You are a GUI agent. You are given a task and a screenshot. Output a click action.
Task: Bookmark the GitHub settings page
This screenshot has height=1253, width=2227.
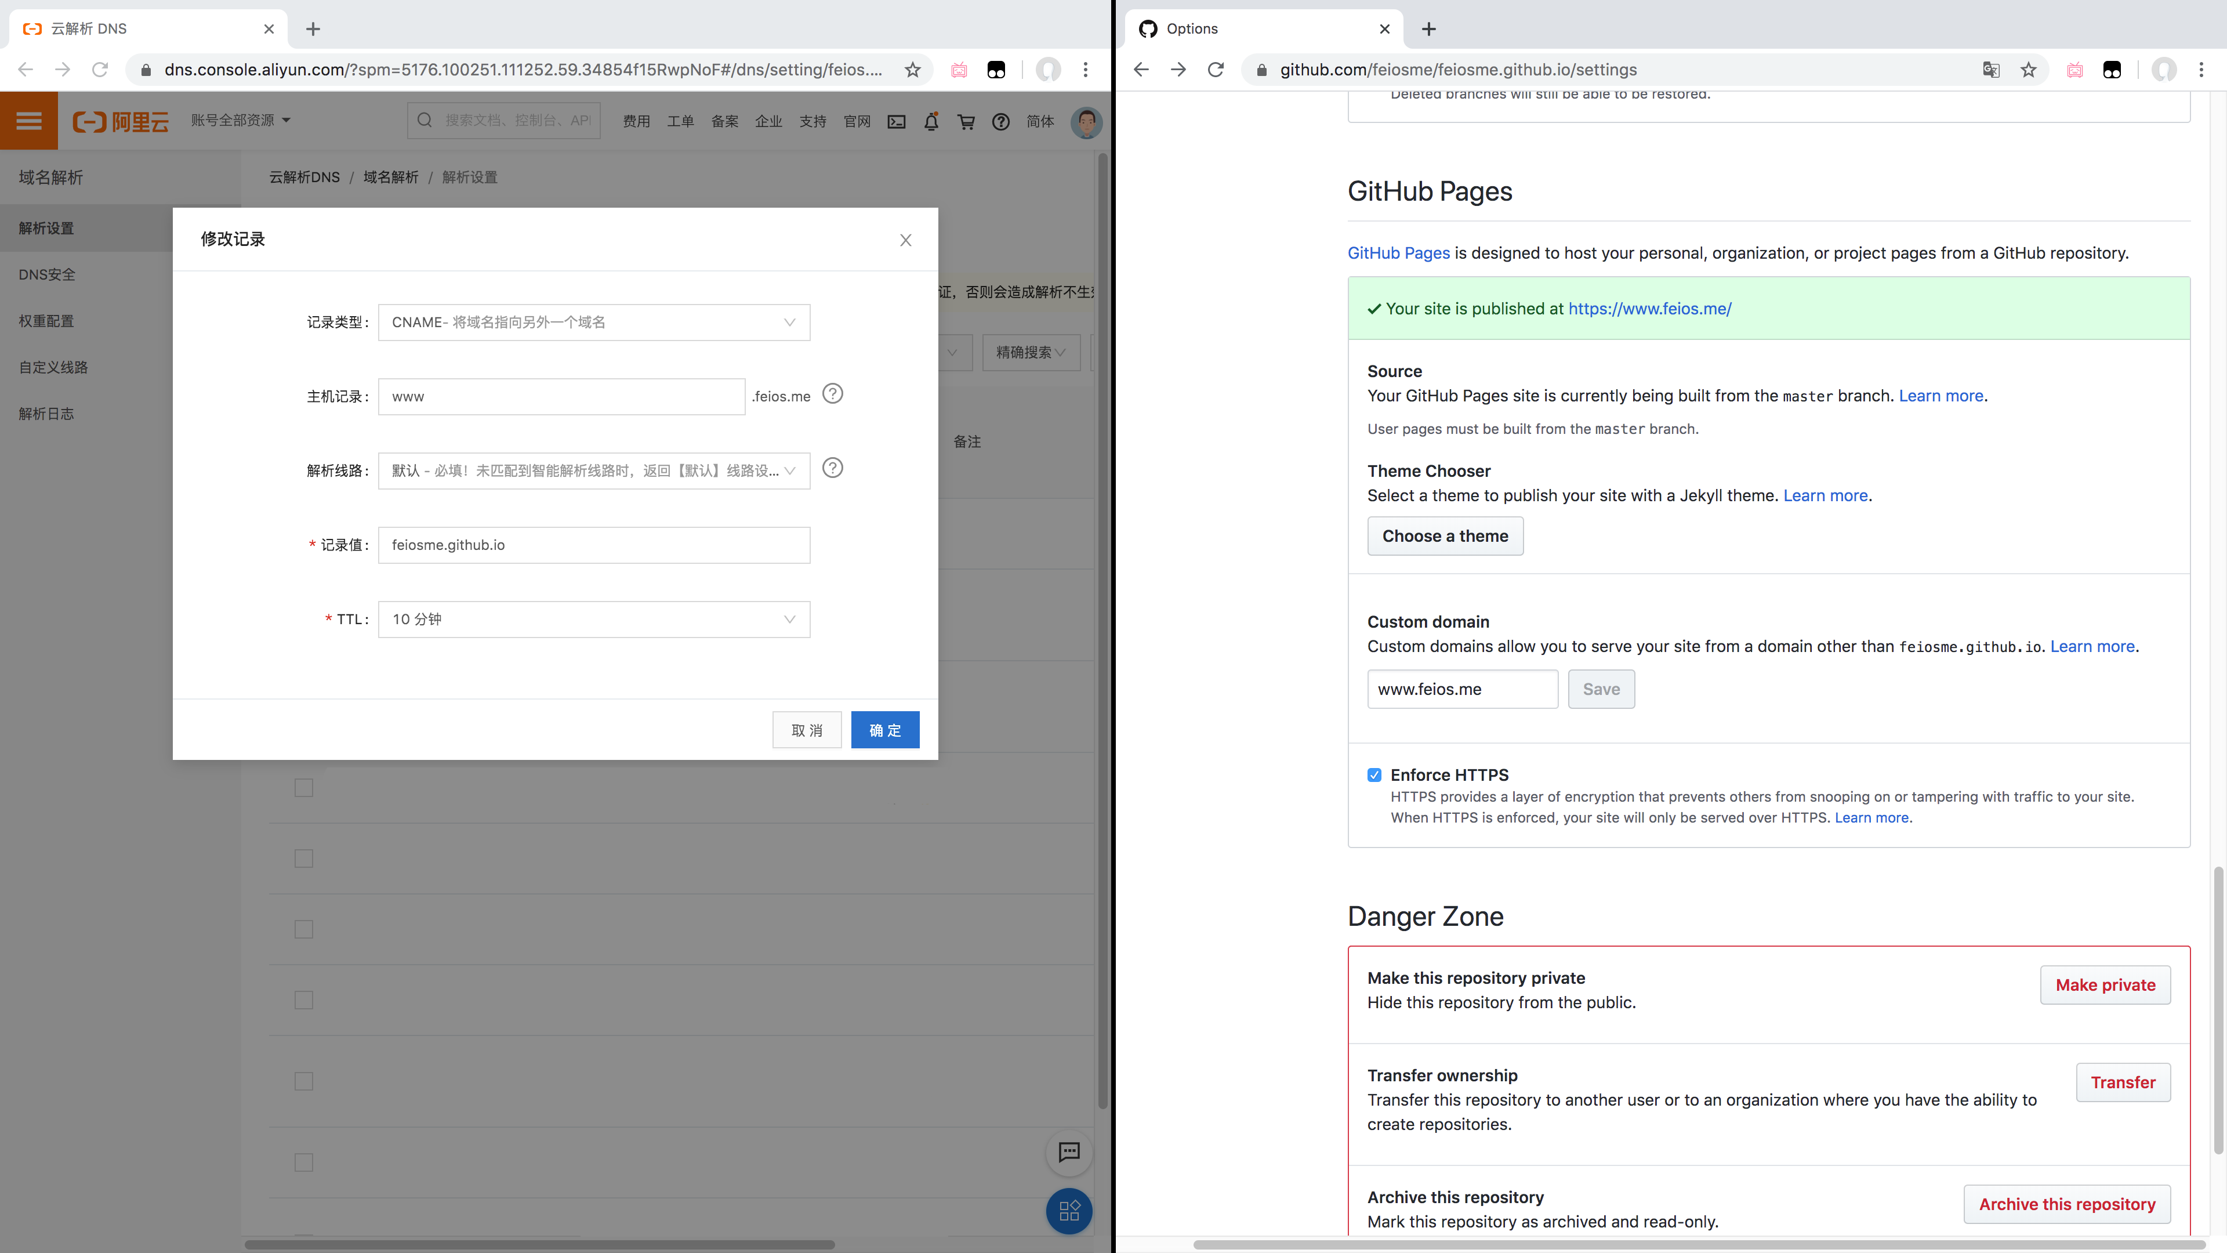click(2028, 70)
